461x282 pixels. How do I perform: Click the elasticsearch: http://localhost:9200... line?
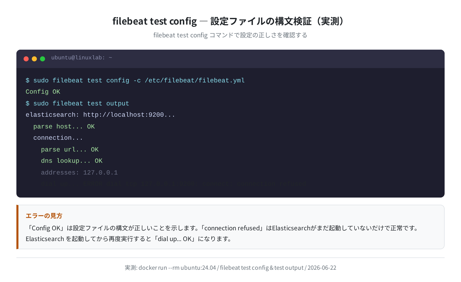coord(100,115)
